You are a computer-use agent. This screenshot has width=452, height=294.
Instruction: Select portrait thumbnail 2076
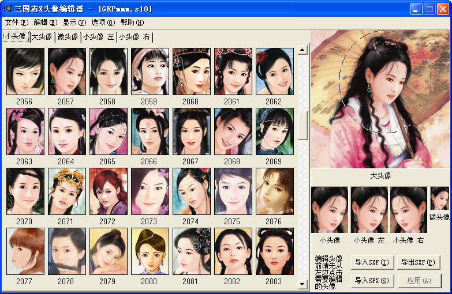[x=275, y=191]
